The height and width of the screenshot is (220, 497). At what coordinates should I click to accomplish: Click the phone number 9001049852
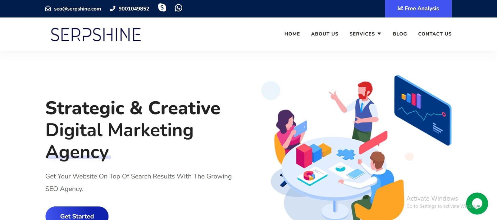point(134,9)
